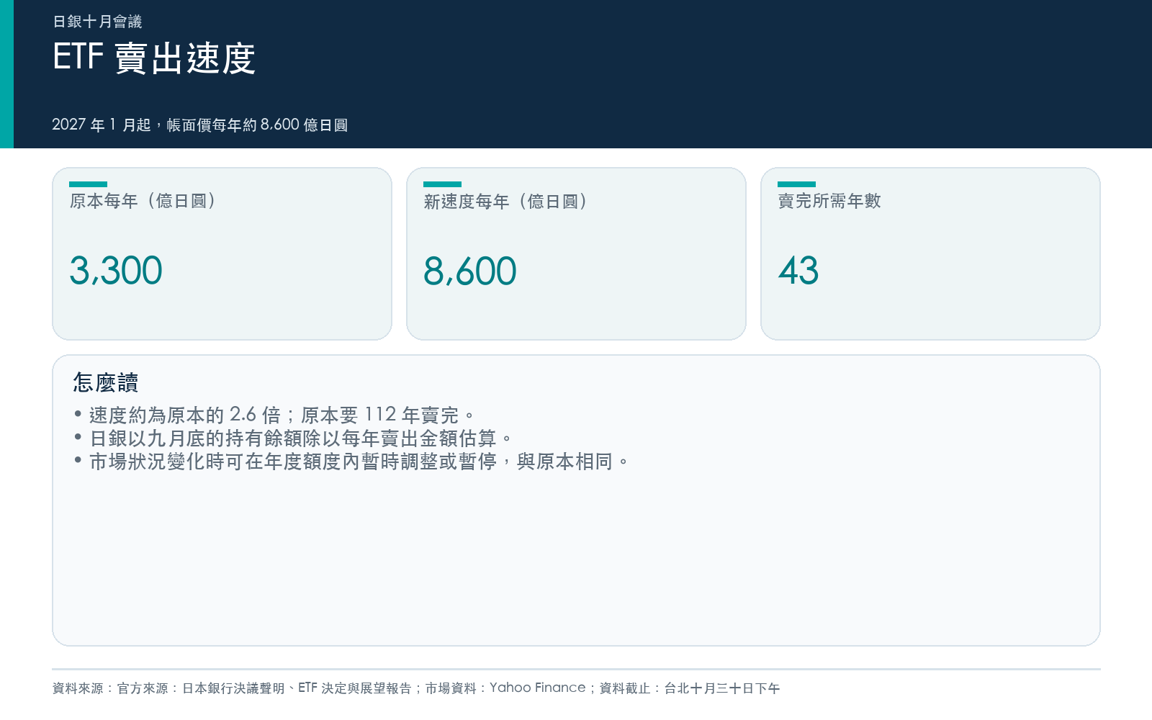Click the card label "新速度每年（億日圓）"
The height and width of the screenshot is (720, 1152).
pyautogui.click(x=505, y=202)
